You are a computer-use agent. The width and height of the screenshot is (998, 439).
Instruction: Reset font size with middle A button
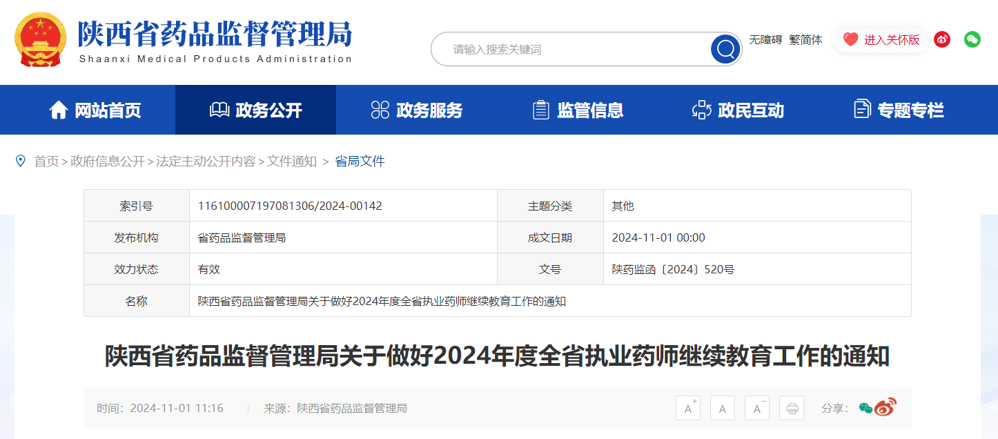pos(723,408)
